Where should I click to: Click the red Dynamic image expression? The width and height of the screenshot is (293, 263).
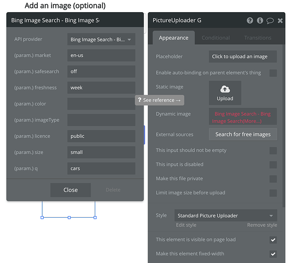point(243,116)
